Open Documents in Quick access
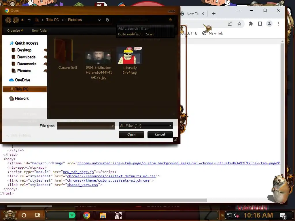 (24, 64)
